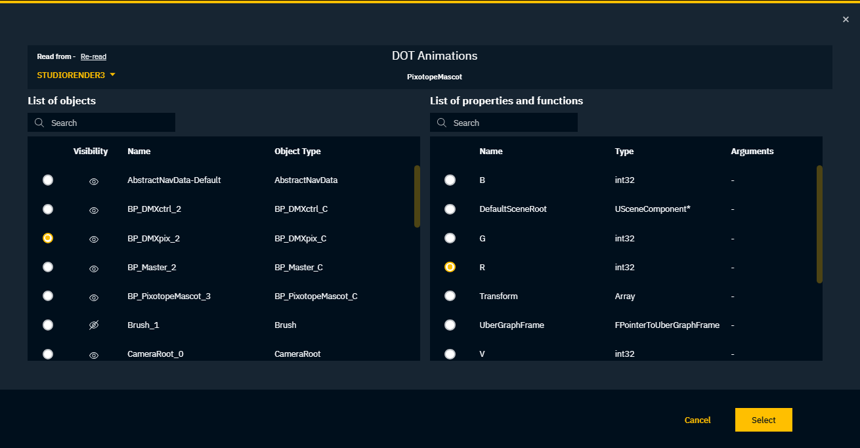This screenshot has width=860, height=448.
Task: Click the Re-read link
Action: 93,56
